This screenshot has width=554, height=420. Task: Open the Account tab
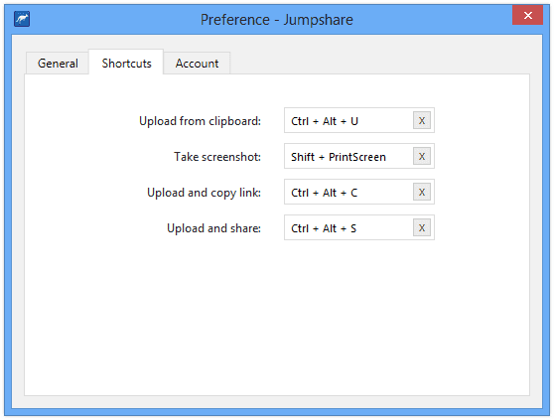click(197, 64)
